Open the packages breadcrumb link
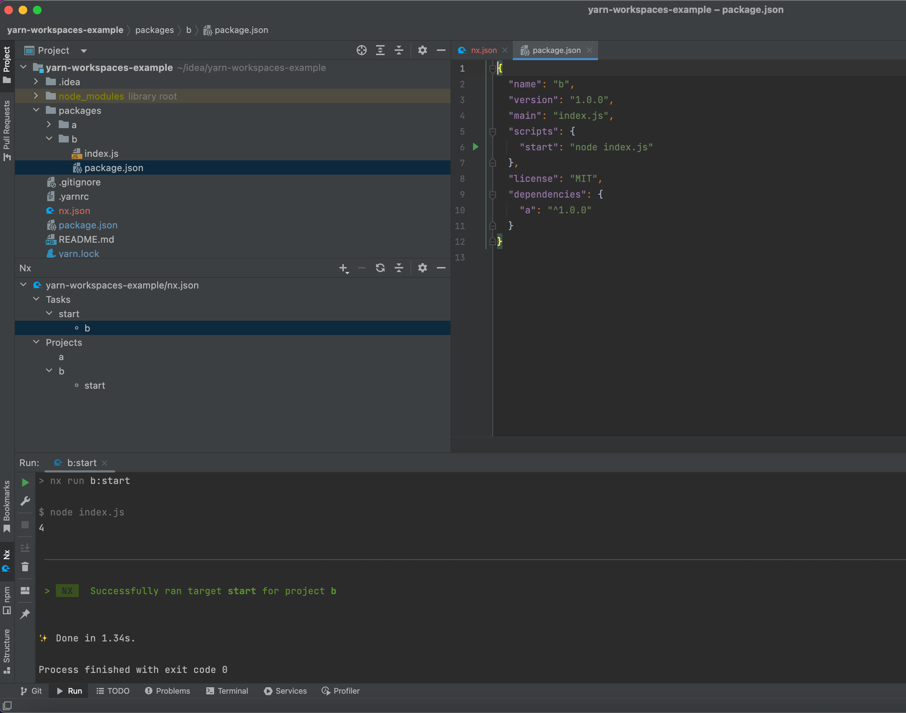The image size is (906, 713). tap(155, 30)
